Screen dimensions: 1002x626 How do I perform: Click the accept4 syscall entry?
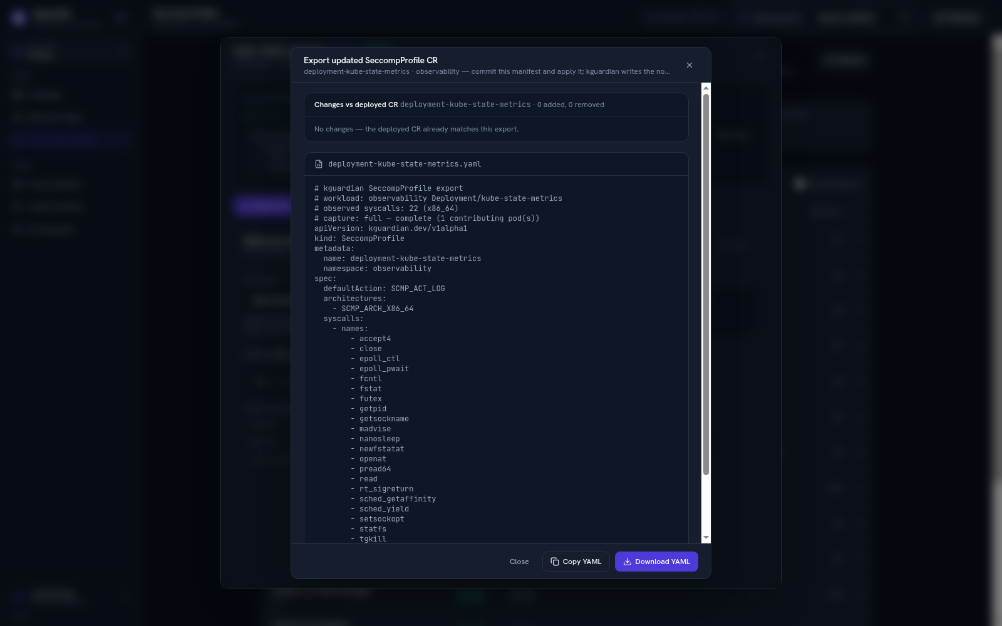(x=375, y=339)
